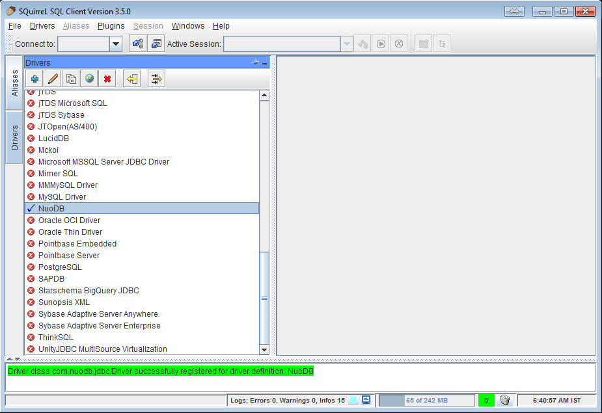This screenshot has height=413, width=602.
Task: Switch to the Drivers side tab
Action: click(x=14, y=137)
